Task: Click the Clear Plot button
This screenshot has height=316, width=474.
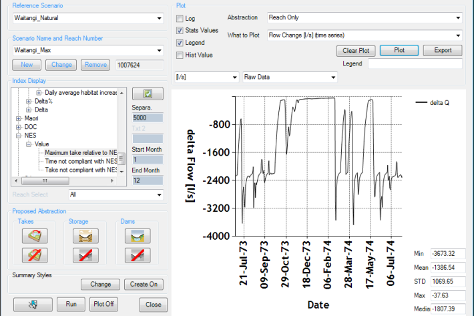Action: point(355,50)
